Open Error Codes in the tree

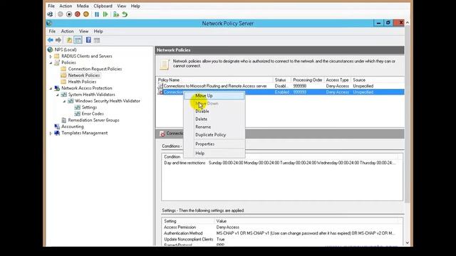pyautogui.click(x=93, y=114)
